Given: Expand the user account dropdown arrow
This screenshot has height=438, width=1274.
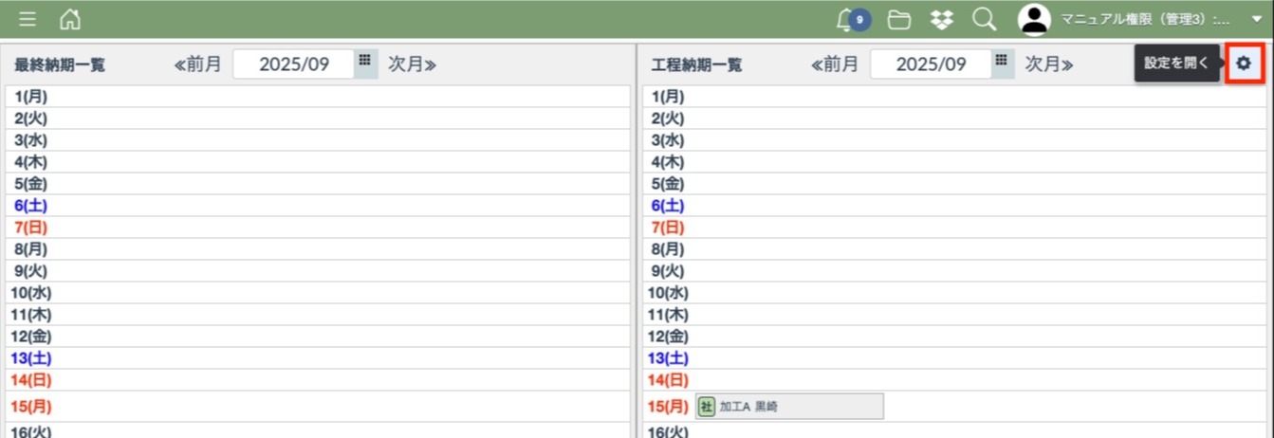Looking at the screenshot, I should (1257, 19).
